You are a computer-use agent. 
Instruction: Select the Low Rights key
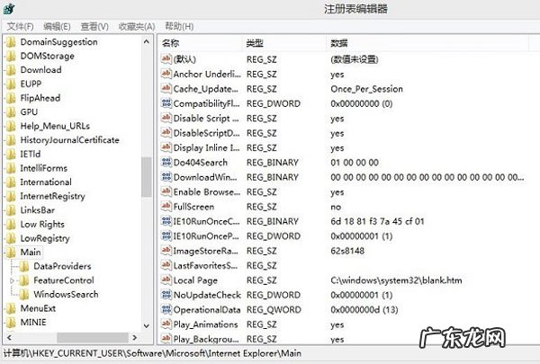point(42,225)
